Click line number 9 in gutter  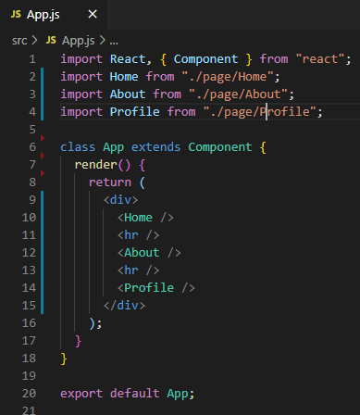click(32, 200)
